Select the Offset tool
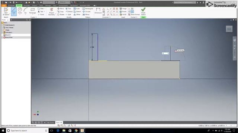238x133 pixels. pos(77,14)
